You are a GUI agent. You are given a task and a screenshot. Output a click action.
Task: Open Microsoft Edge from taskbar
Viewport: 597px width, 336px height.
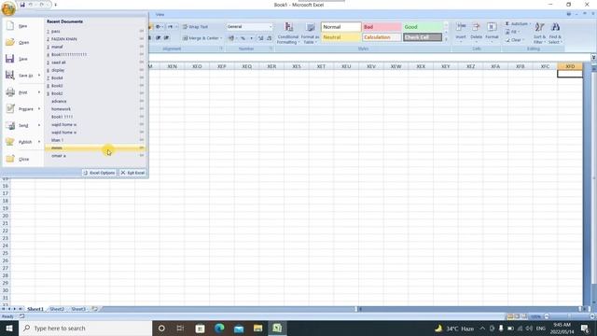pos(219,328)
